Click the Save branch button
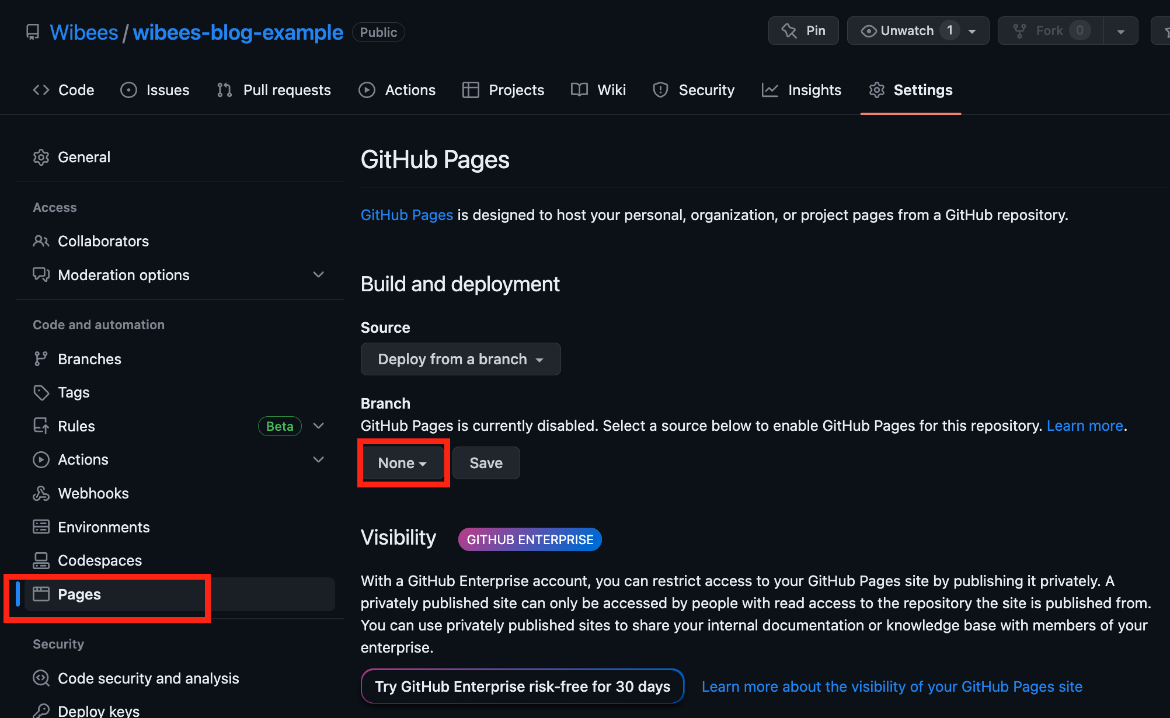 (x=486, y=463)
